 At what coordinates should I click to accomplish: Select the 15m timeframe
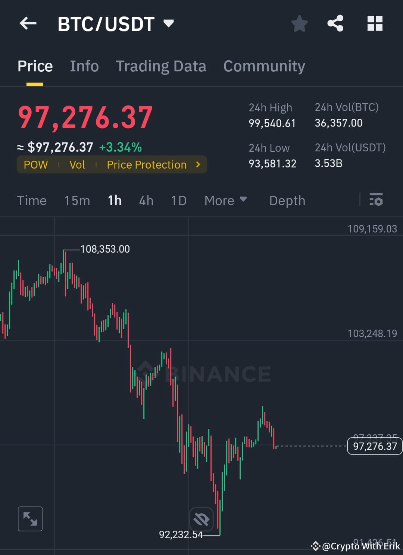[77, 200]
